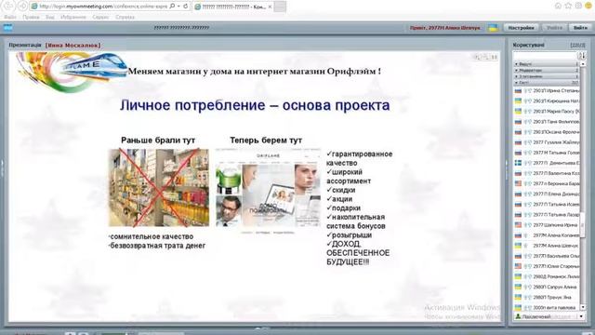The image size is (595, 335).
Task: Click the browser Tools gear icon
Action: [x=578, y=6]
